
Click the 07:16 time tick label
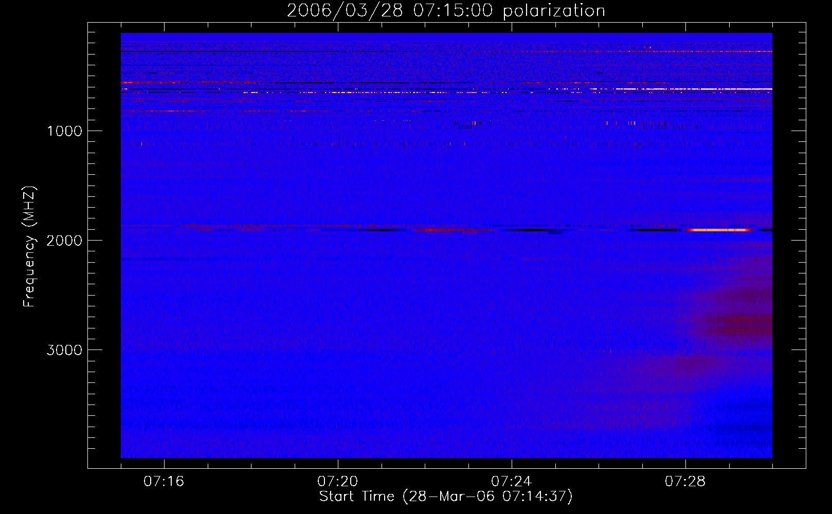point(164,482)
